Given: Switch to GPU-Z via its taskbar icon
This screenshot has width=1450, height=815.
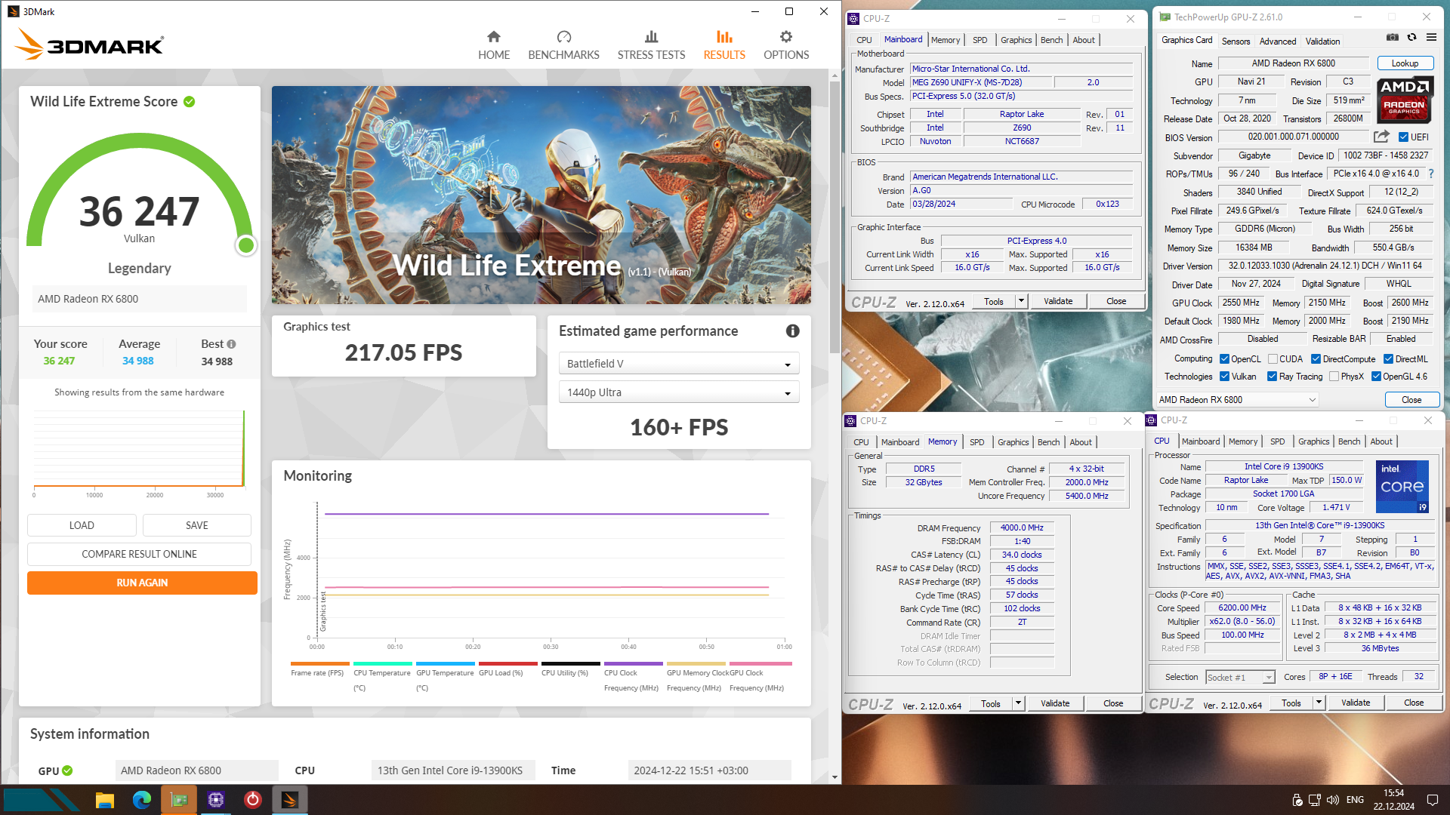Looking at the screenshot, I should 179,800.
